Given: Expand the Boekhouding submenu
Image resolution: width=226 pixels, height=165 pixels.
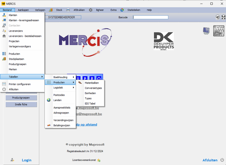Looking at the screenshot, I should point(60,77).
